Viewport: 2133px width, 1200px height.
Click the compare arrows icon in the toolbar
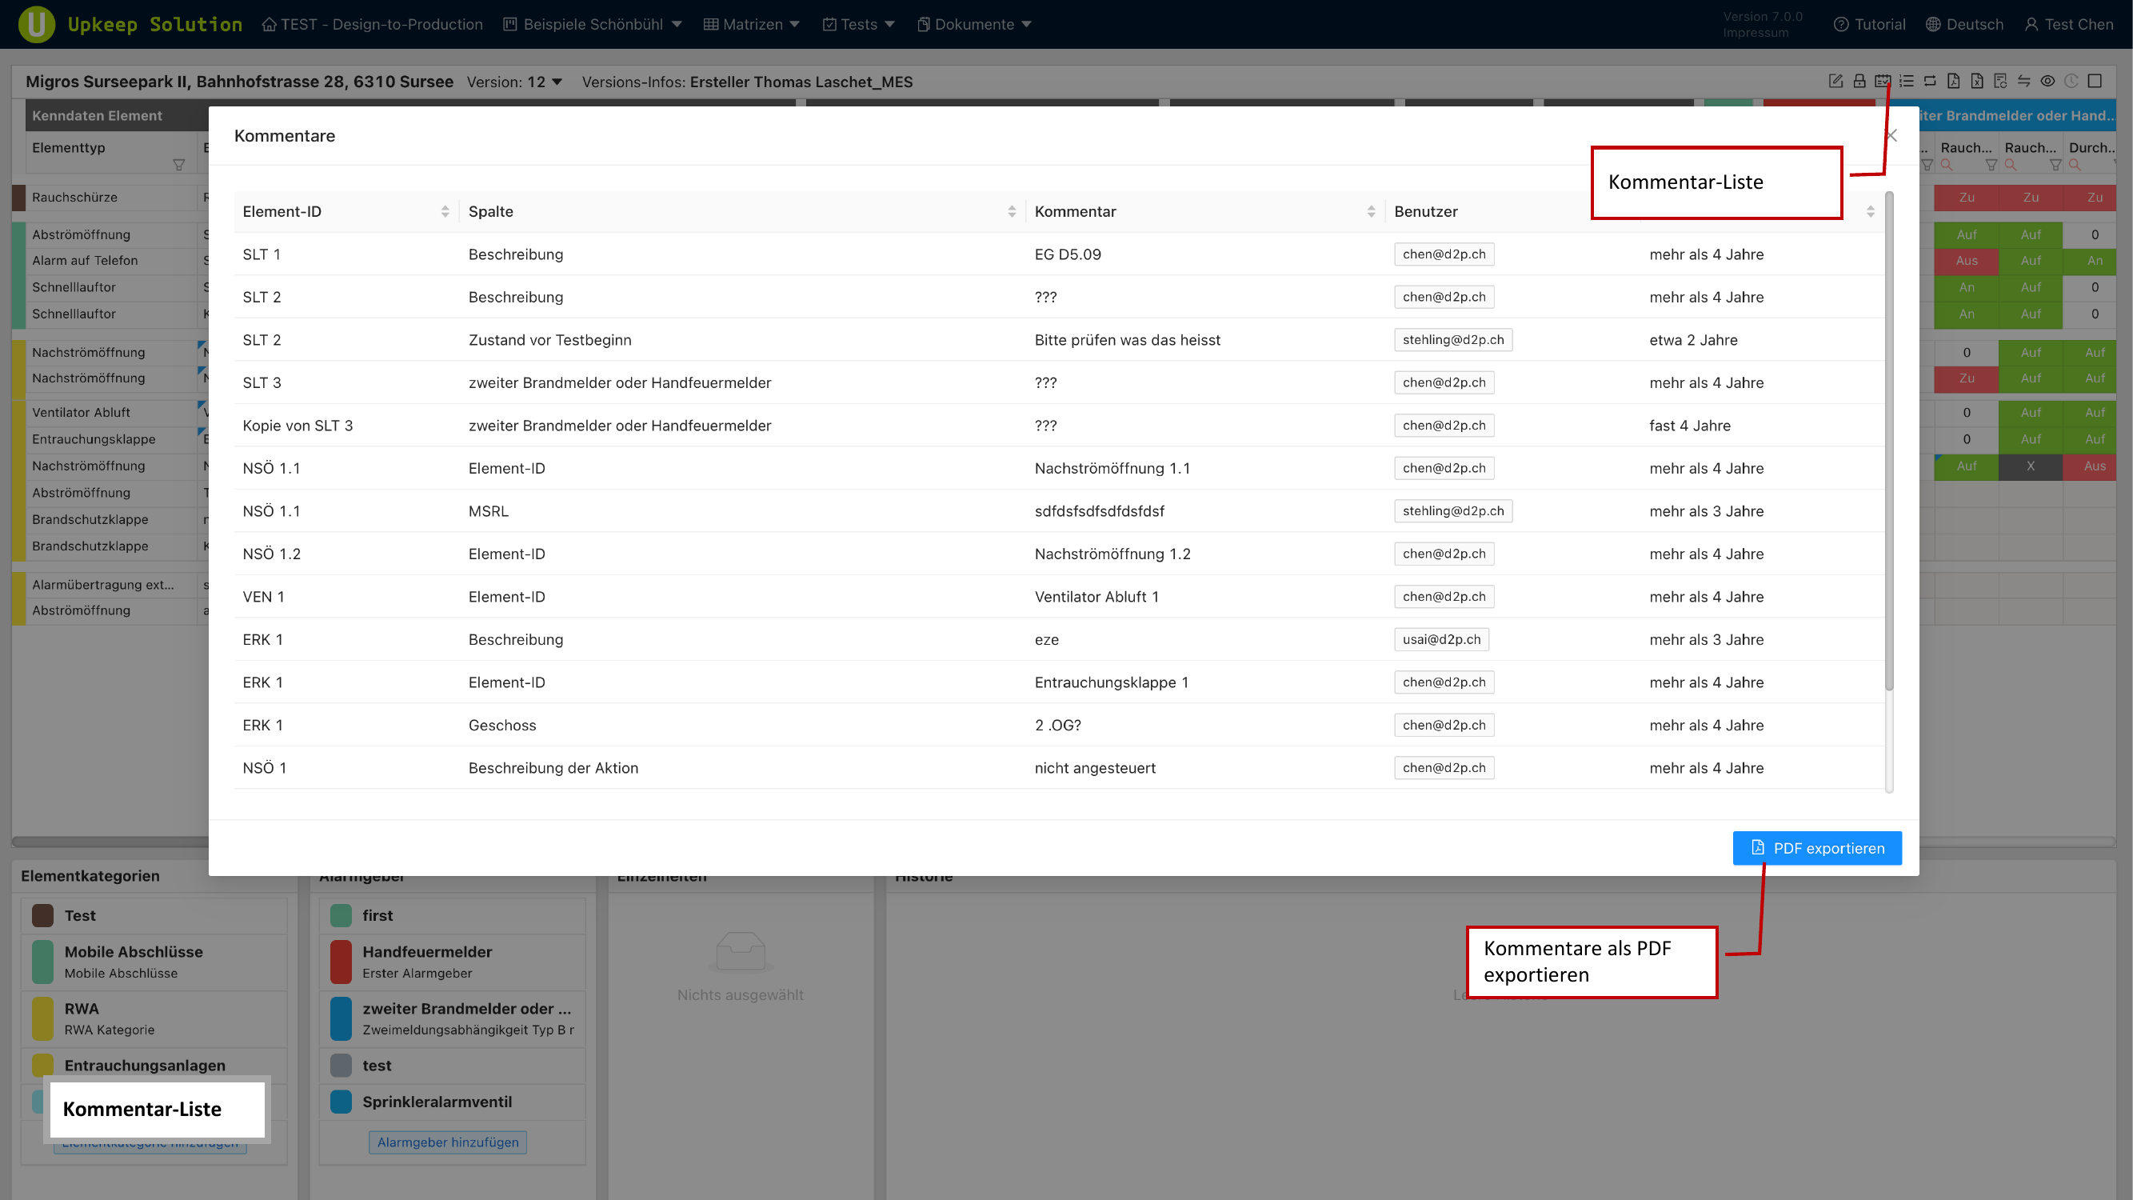coord(2024,81)
